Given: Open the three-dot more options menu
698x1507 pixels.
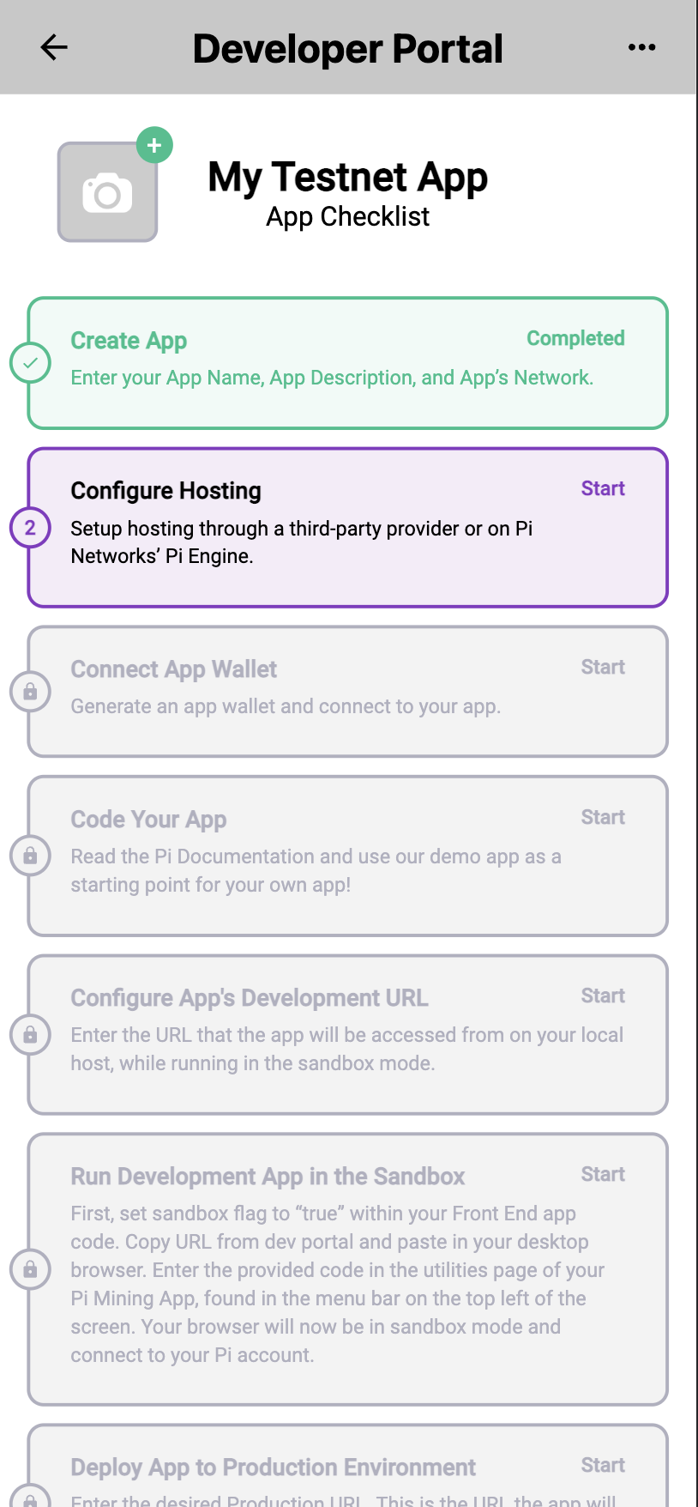Looking at the screenshot, I should [x=641, y=47].
